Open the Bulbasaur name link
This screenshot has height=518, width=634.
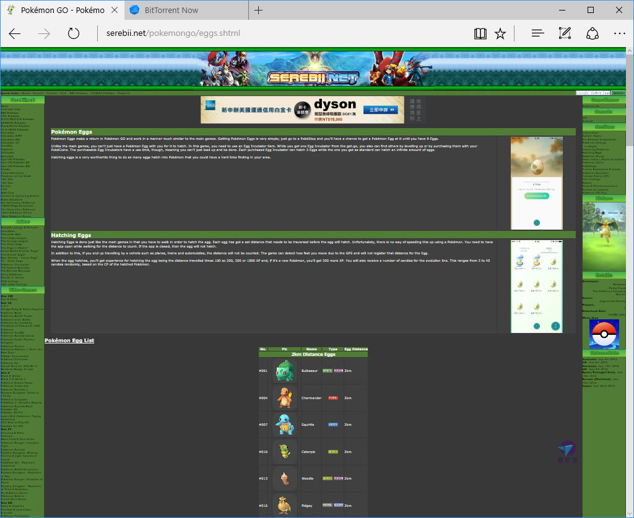coord(310,371)
